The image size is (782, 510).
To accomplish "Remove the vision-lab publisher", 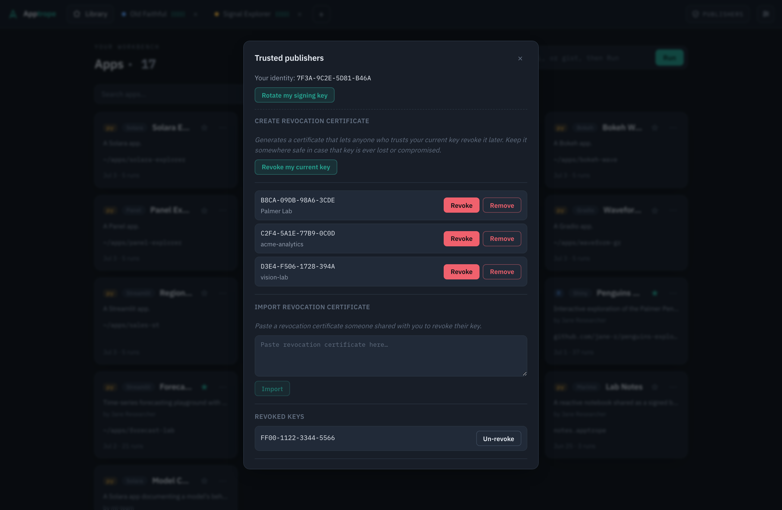I will 502,272.
